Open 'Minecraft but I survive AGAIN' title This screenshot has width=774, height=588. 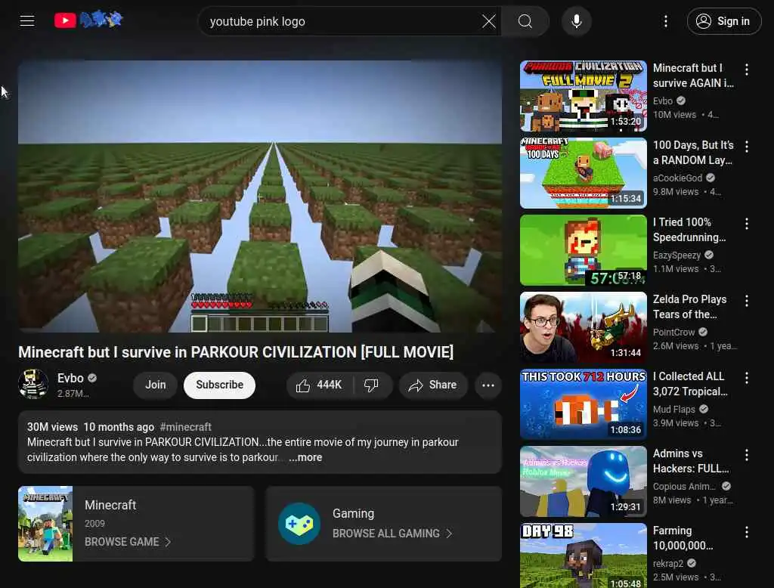[693, 76]
